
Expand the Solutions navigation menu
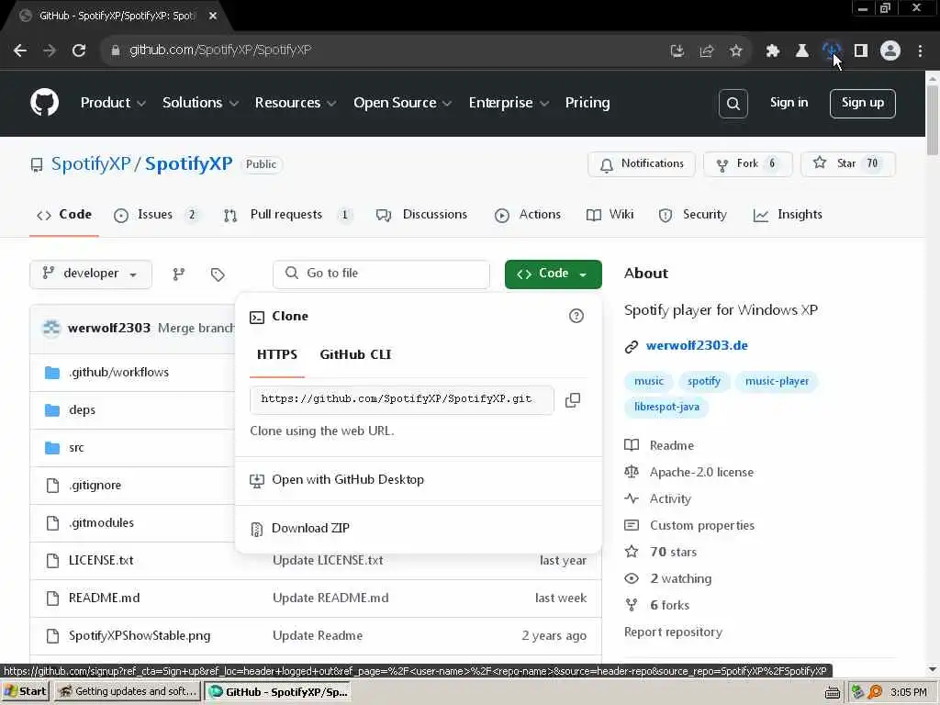(x=200, y=103)
